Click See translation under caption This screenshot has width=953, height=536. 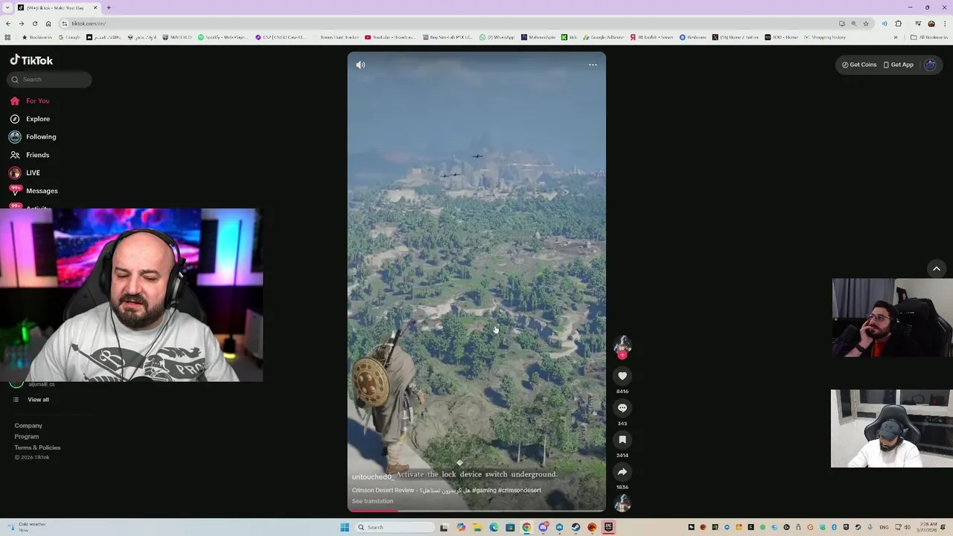[372, 501]
